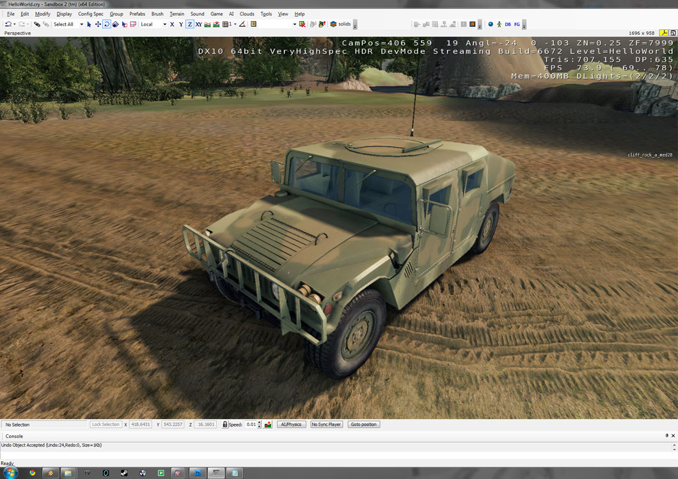678x479 pixels.
Task: Open the FG Flow Graph editor
Action: 517,24
